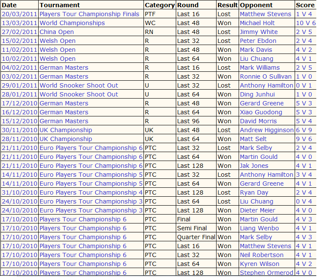The image size is (318, 277).
Task: Open the date link 04/02/2011
Action: 19,68
